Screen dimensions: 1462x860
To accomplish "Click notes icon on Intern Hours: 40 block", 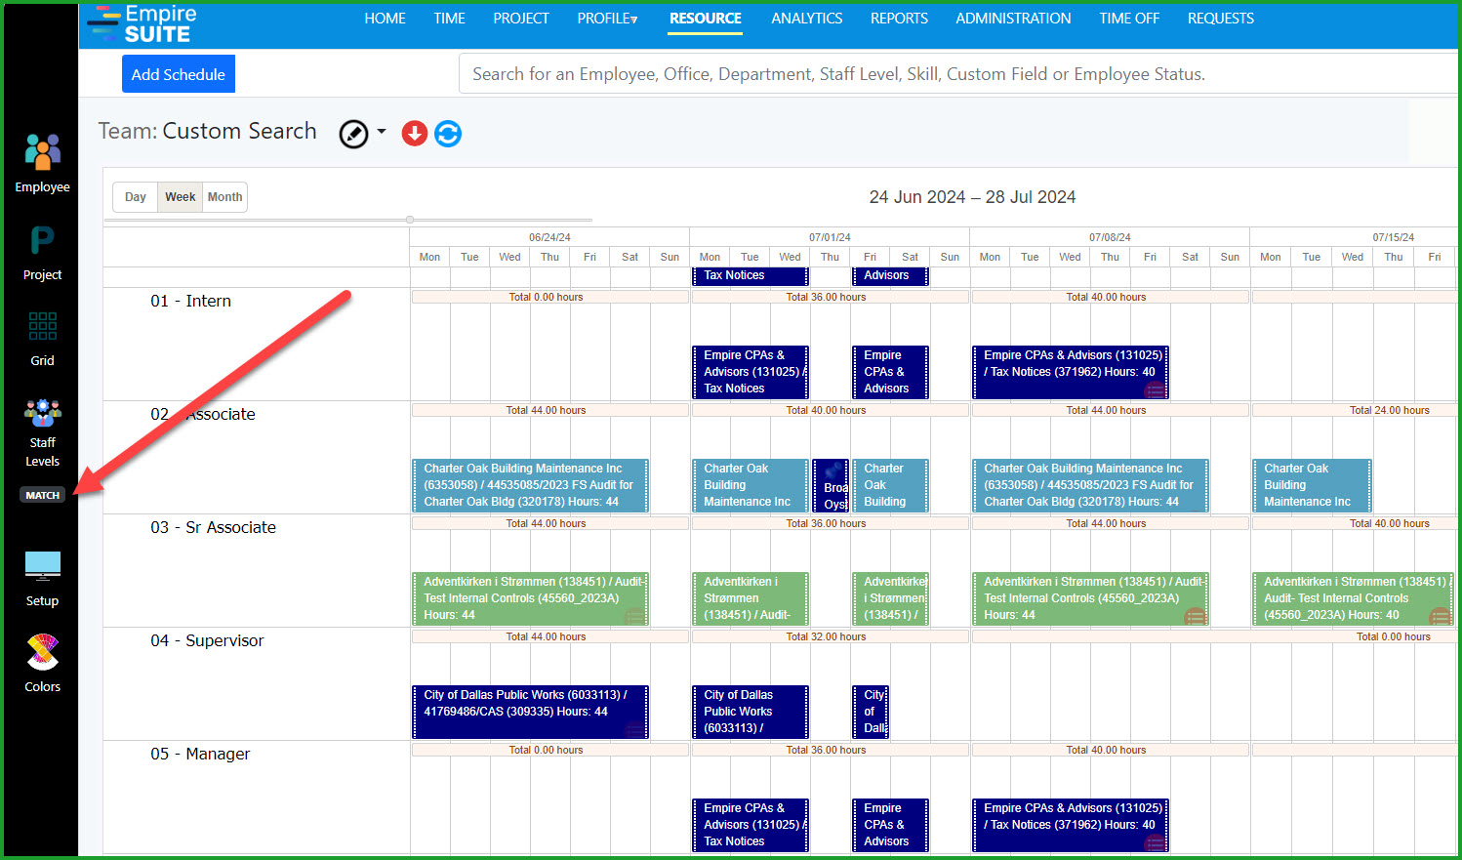I will point(1155,390).
